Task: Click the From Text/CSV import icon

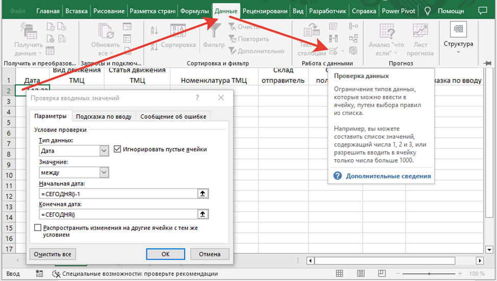Action: (x=51, y=27)
